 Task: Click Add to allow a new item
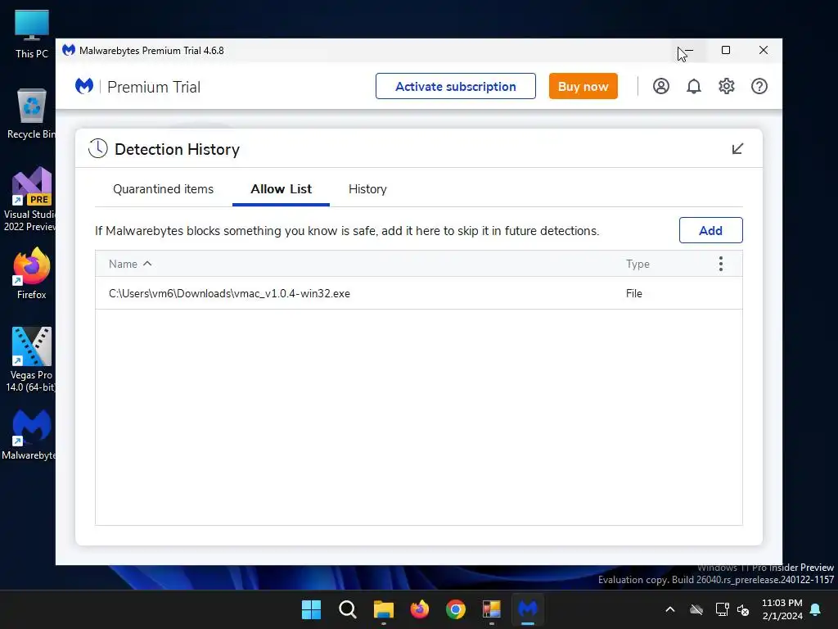[x=711, y=230]
